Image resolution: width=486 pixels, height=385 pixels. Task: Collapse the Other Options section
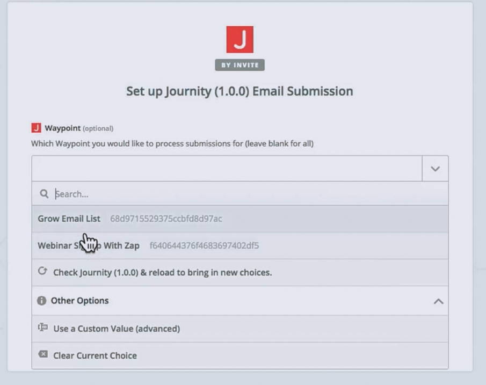438,301
